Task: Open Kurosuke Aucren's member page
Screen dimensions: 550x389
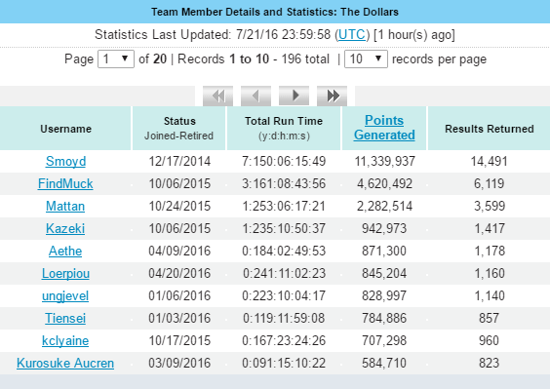Action: [x=65, y=364]
